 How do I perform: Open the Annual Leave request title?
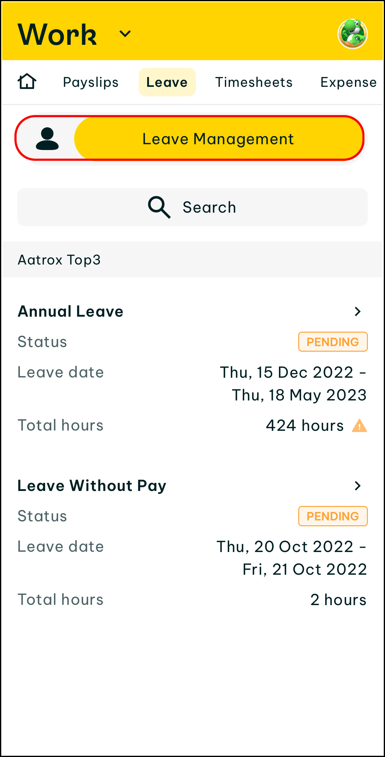point(71,311)
